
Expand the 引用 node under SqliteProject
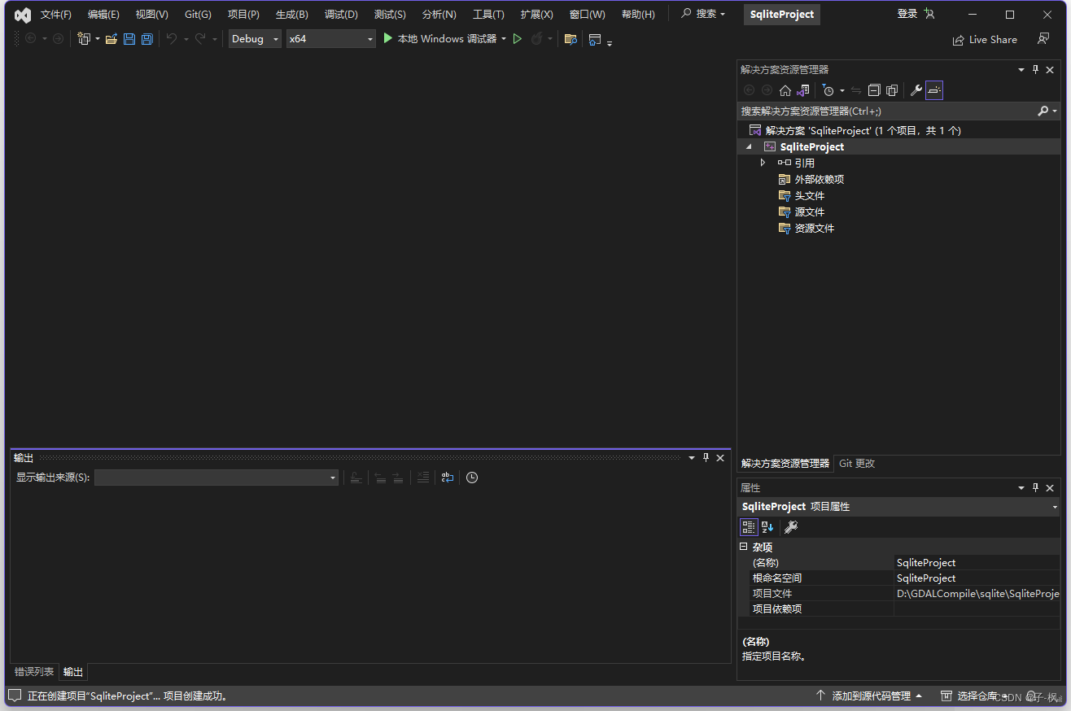tap(763, 162)
